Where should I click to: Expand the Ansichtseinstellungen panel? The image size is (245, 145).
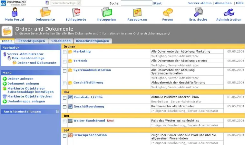58,111
